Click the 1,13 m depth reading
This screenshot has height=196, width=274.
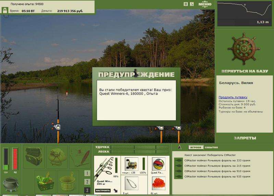click(263, 22)
